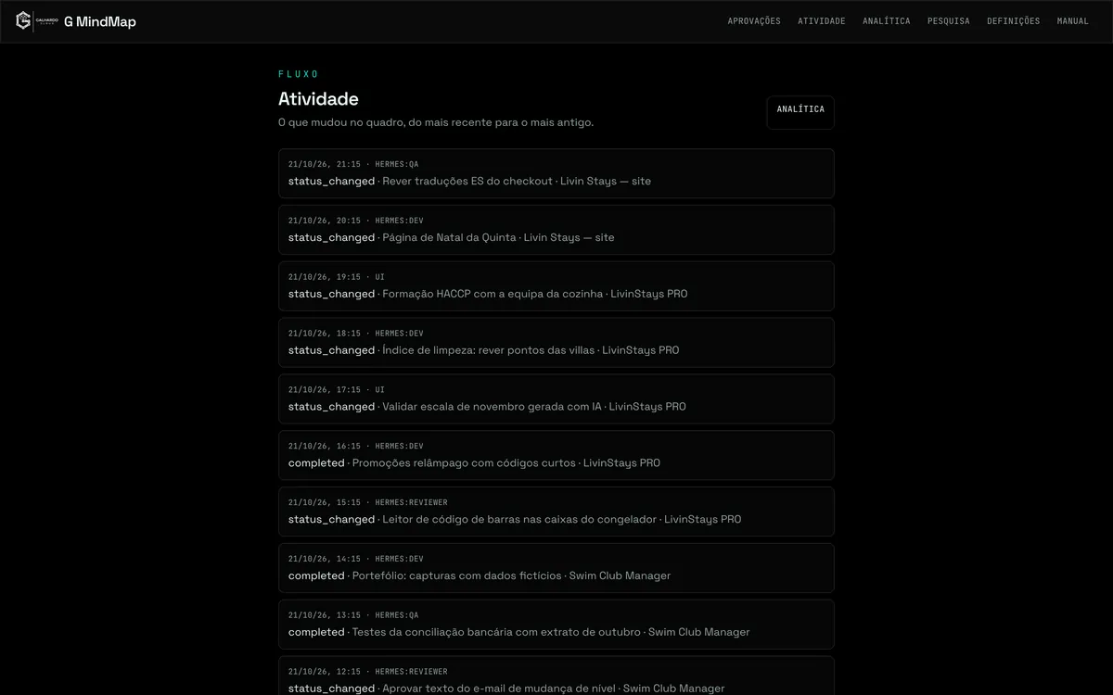Click the 'O que mudou no quadro' subtitle
The width and height of the screenshot is (1113, 695).
[x=436, y=122]
